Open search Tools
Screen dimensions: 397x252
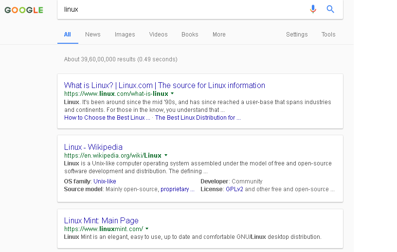pos(328,35)
